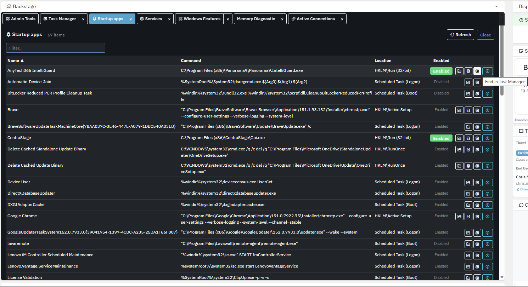
Task: Toggle the green Enabled button for AnyTech365 IntelliGuard
Action: (x=441, y=71)
